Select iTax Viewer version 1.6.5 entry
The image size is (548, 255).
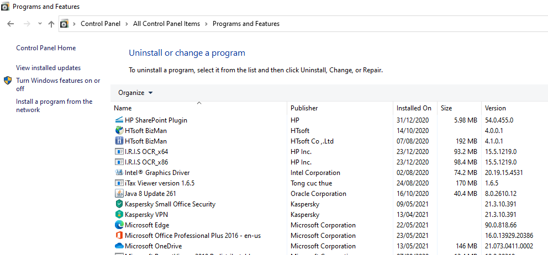click(159, 183)
